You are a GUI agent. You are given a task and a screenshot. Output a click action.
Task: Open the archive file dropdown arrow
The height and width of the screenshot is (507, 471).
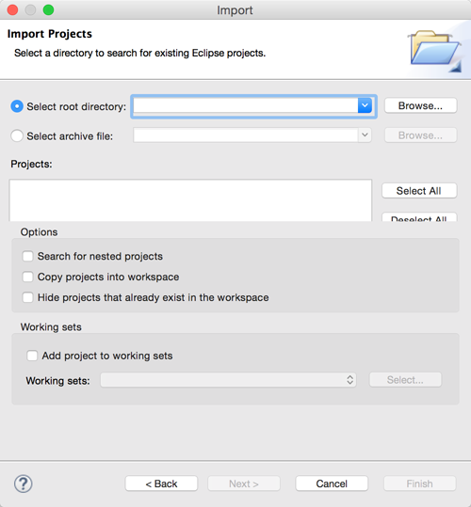365,135
